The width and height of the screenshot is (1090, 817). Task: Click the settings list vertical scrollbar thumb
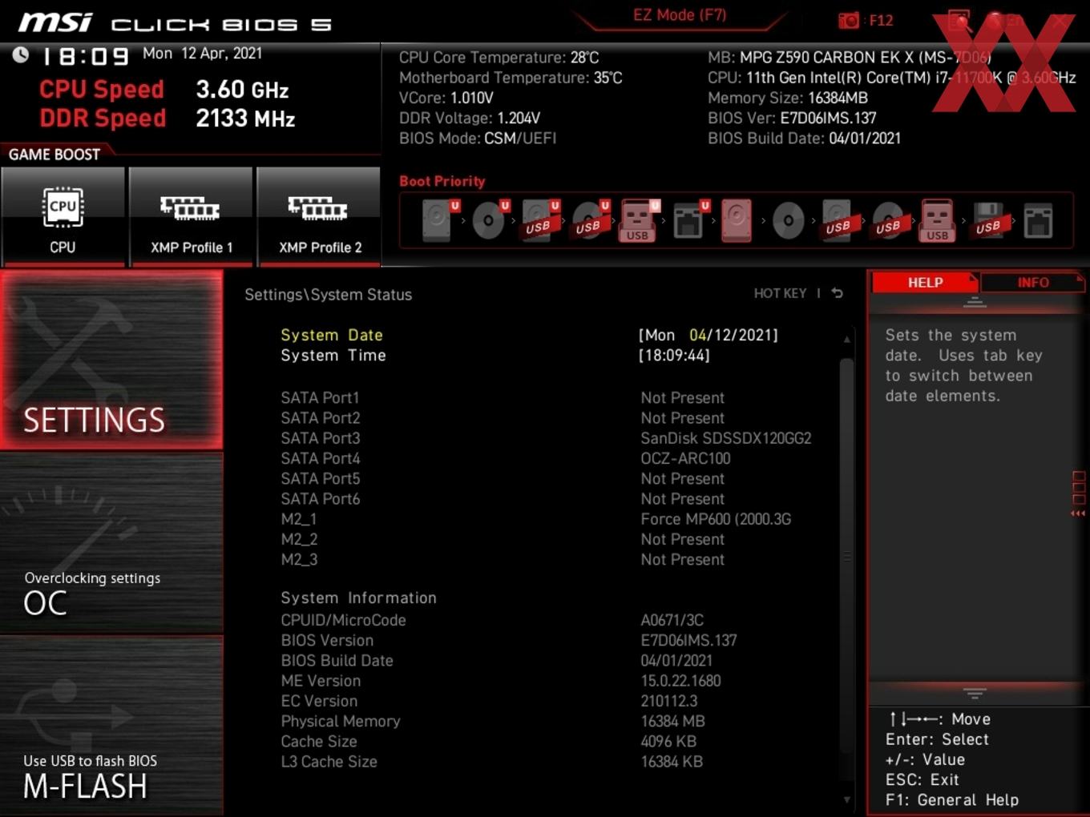(847, 557)
